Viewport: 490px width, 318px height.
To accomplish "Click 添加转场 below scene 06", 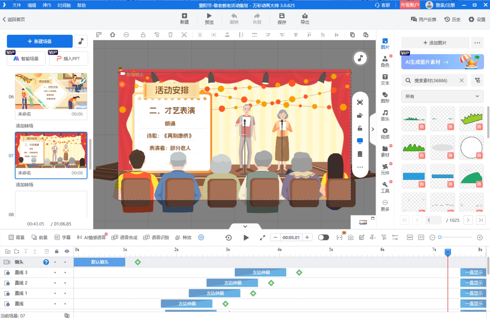I will click(24, 126).
